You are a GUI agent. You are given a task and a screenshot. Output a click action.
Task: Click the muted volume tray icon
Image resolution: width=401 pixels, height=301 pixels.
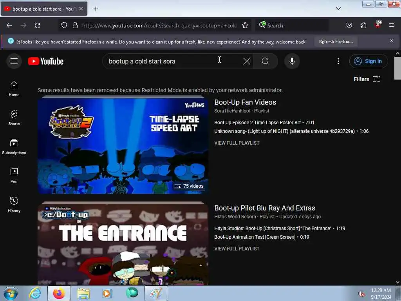click(361, 294)
